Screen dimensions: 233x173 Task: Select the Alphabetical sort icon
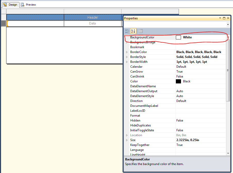[133, 31]
